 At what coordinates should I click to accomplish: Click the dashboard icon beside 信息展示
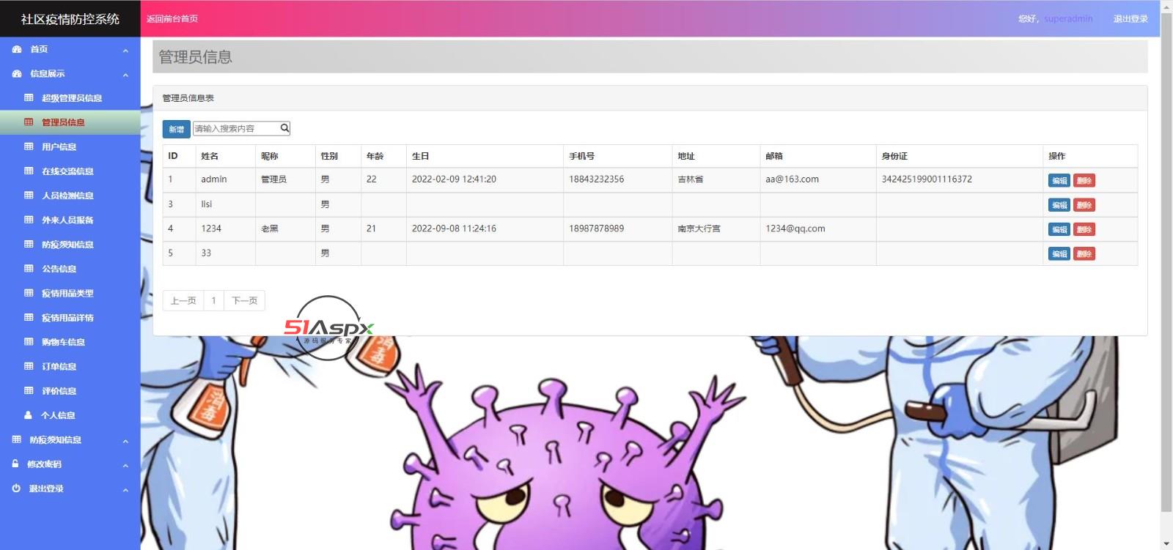(x=17, y=73)
